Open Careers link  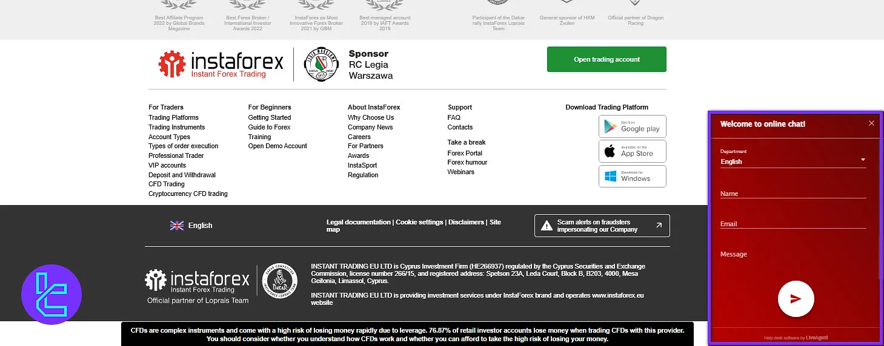click(x=359, y=137)
